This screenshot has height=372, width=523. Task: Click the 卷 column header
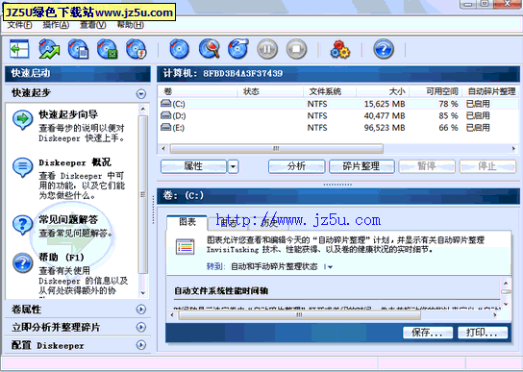(x=197, y=91)
